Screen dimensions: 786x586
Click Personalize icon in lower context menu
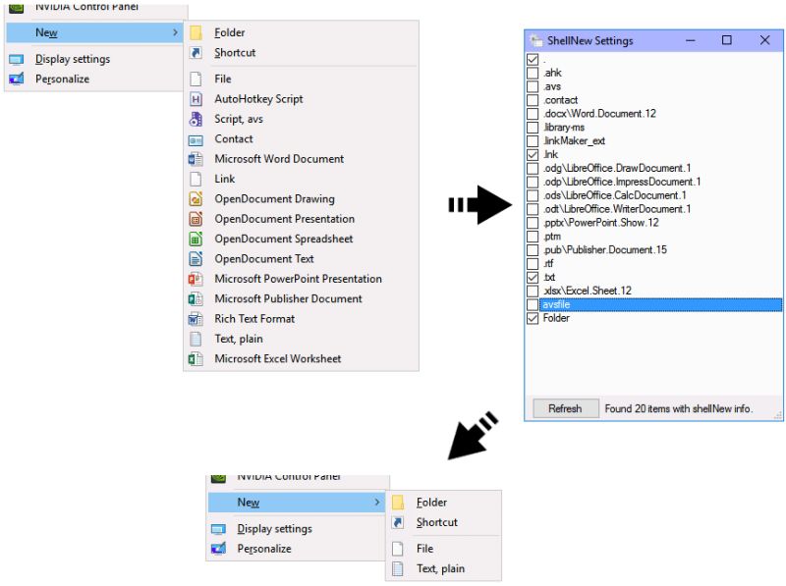click(x=218, y=549)
